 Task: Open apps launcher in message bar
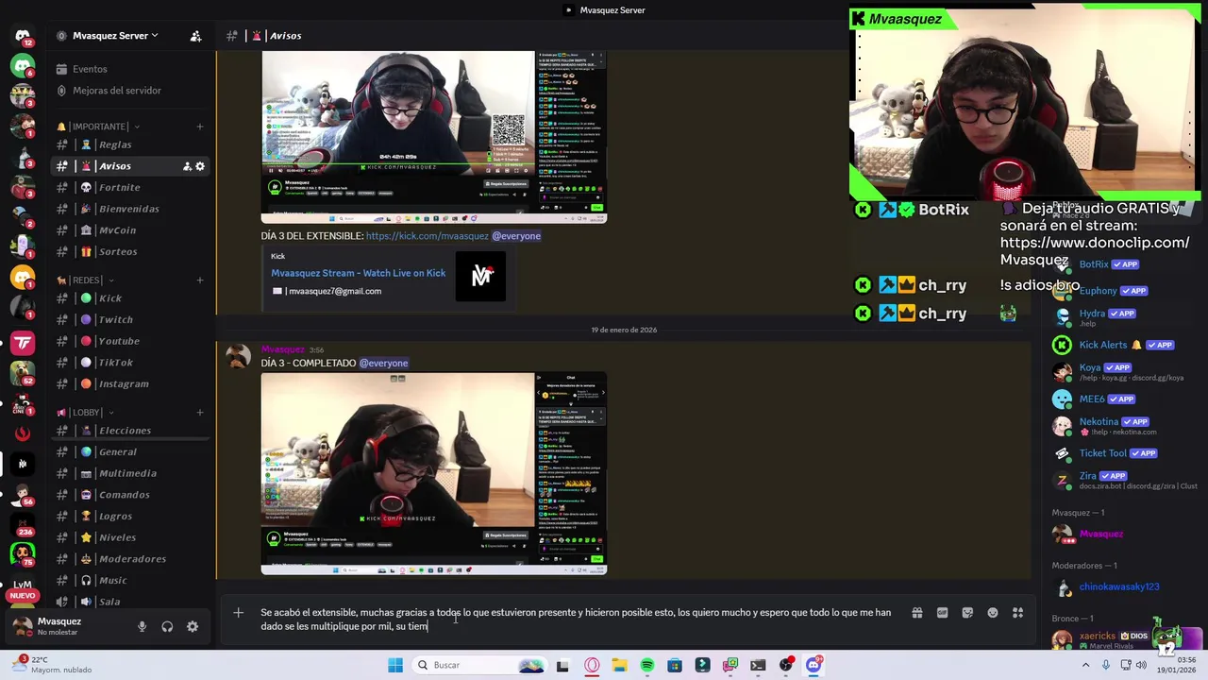(1017, 613)
